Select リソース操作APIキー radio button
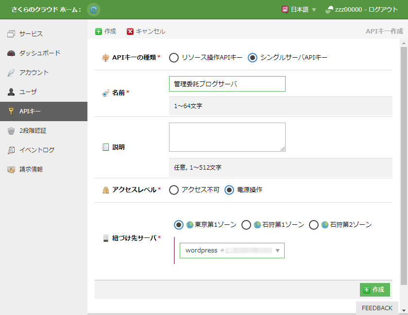 point(174,58)
